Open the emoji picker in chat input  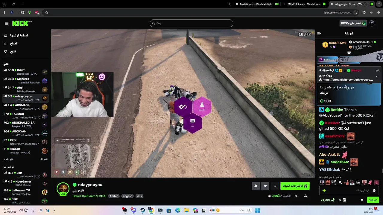(x=374, y=191)
